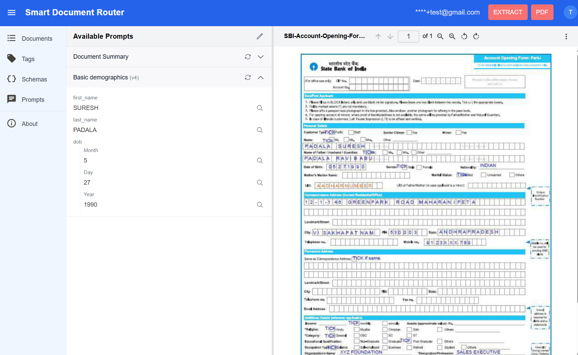This screenshot has height=355, width=578.
Task: Click the Documents list icon
Action: point(12,38)
